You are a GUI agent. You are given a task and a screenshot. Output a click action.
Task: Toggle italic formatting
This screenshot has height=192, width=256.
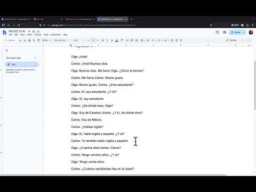(x=107, y=41)
